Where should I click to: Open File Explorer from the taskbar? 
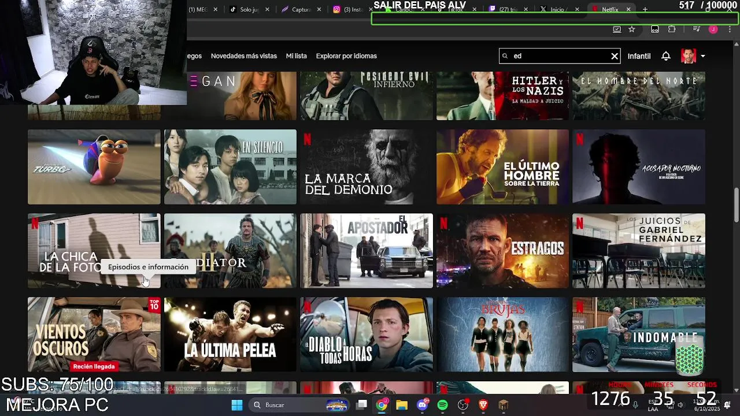(x=402, y=405)
